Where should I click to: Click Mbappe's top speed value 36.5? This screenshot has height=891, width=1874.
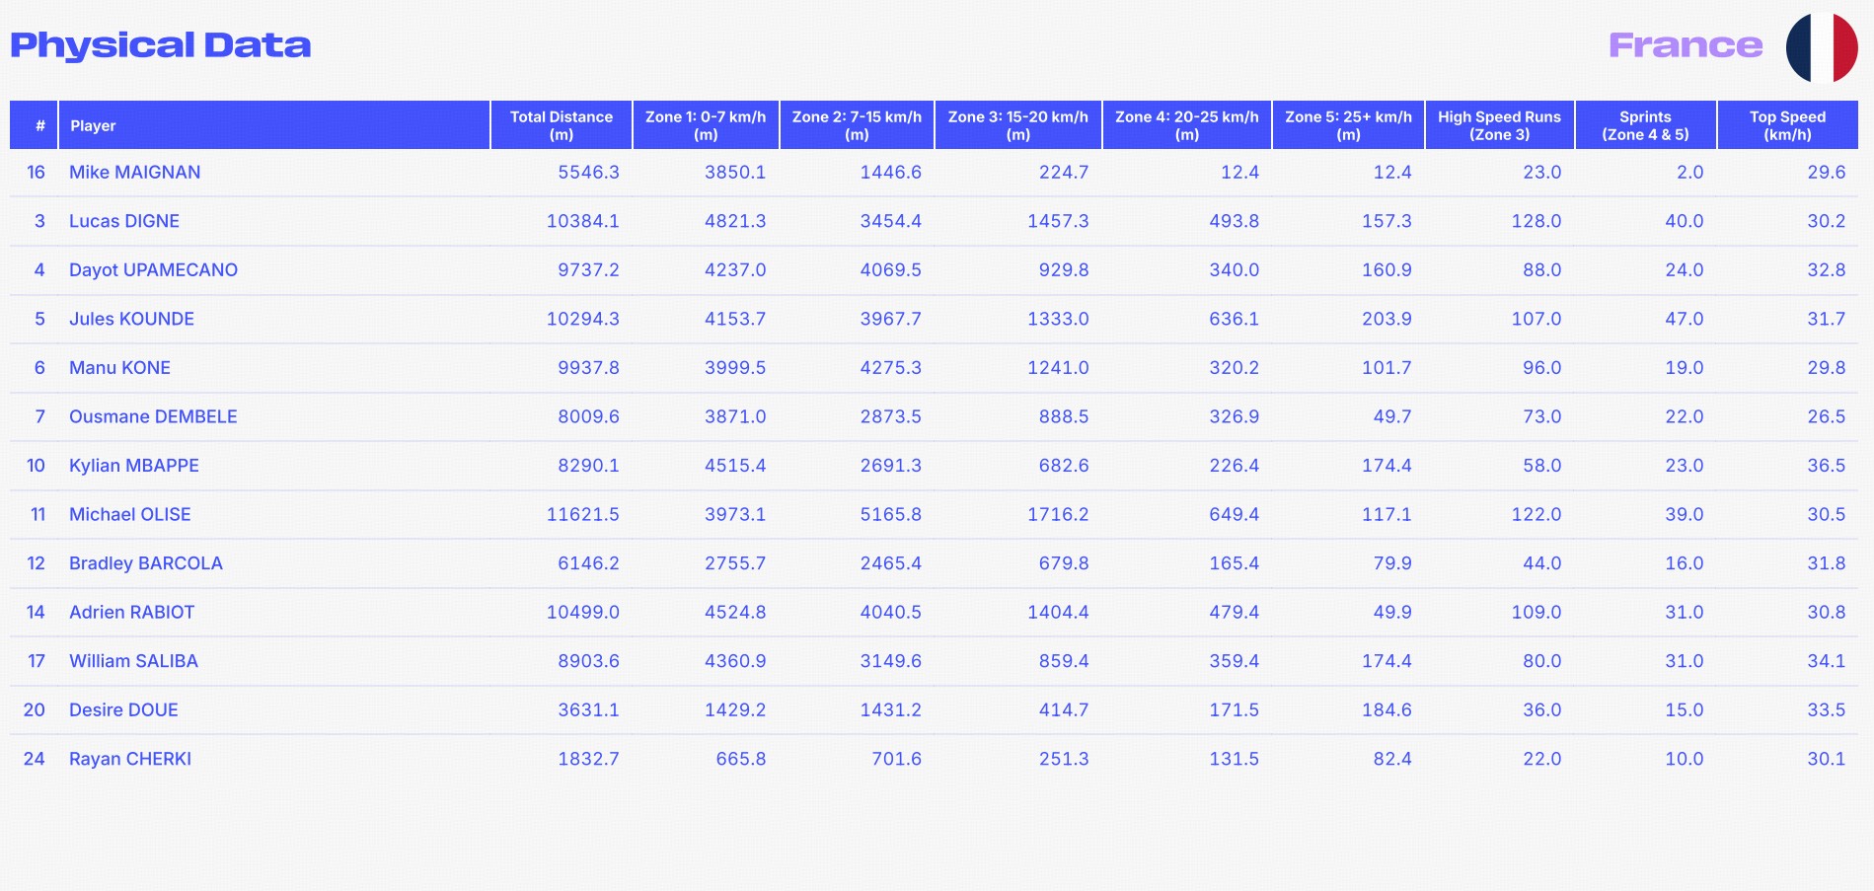(x=1826, y=466)
